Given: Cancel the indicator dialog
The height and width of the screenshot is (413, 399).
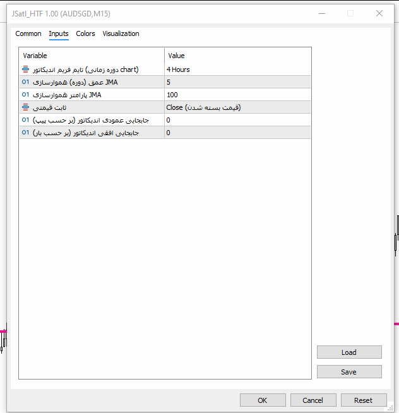Looking at the screenshot, I should click(x=313, y=400).
